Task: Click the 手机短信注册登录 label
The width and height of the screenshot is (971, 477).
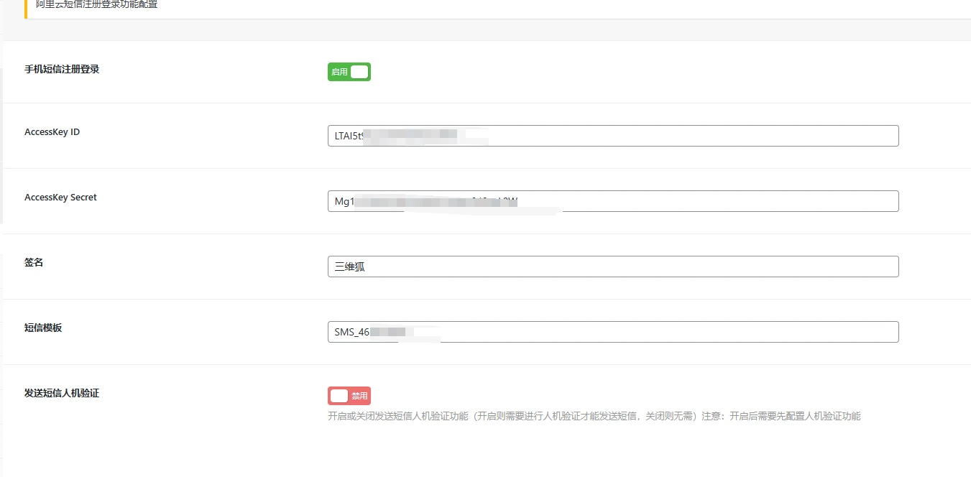Action: (x=62, y=70)
